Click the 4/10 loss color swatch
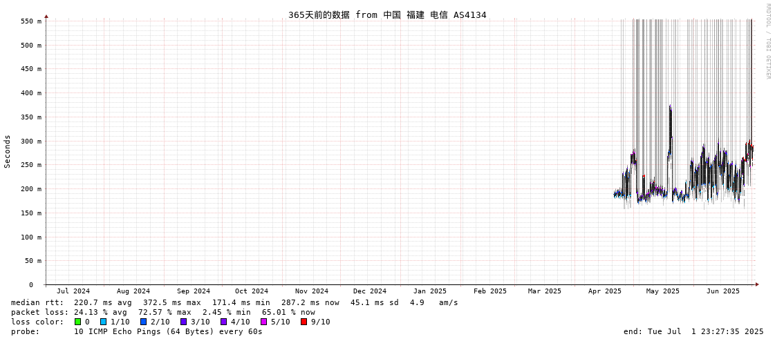This screenshot has height=341, width=775. [x=224, y=322]
